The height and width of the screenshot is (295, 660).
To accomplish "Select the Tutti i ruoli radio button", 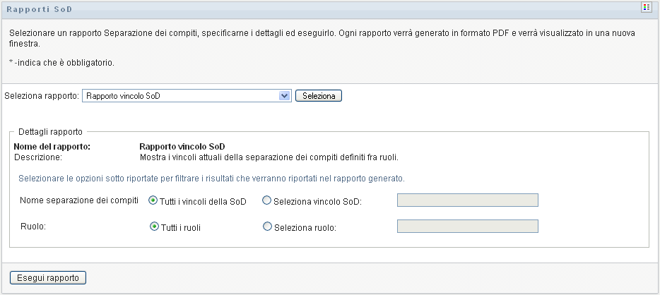I will click(153, 227).
